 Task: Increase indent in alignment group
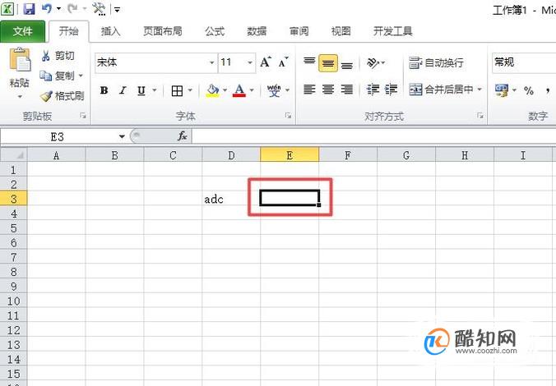pos(391,90)
